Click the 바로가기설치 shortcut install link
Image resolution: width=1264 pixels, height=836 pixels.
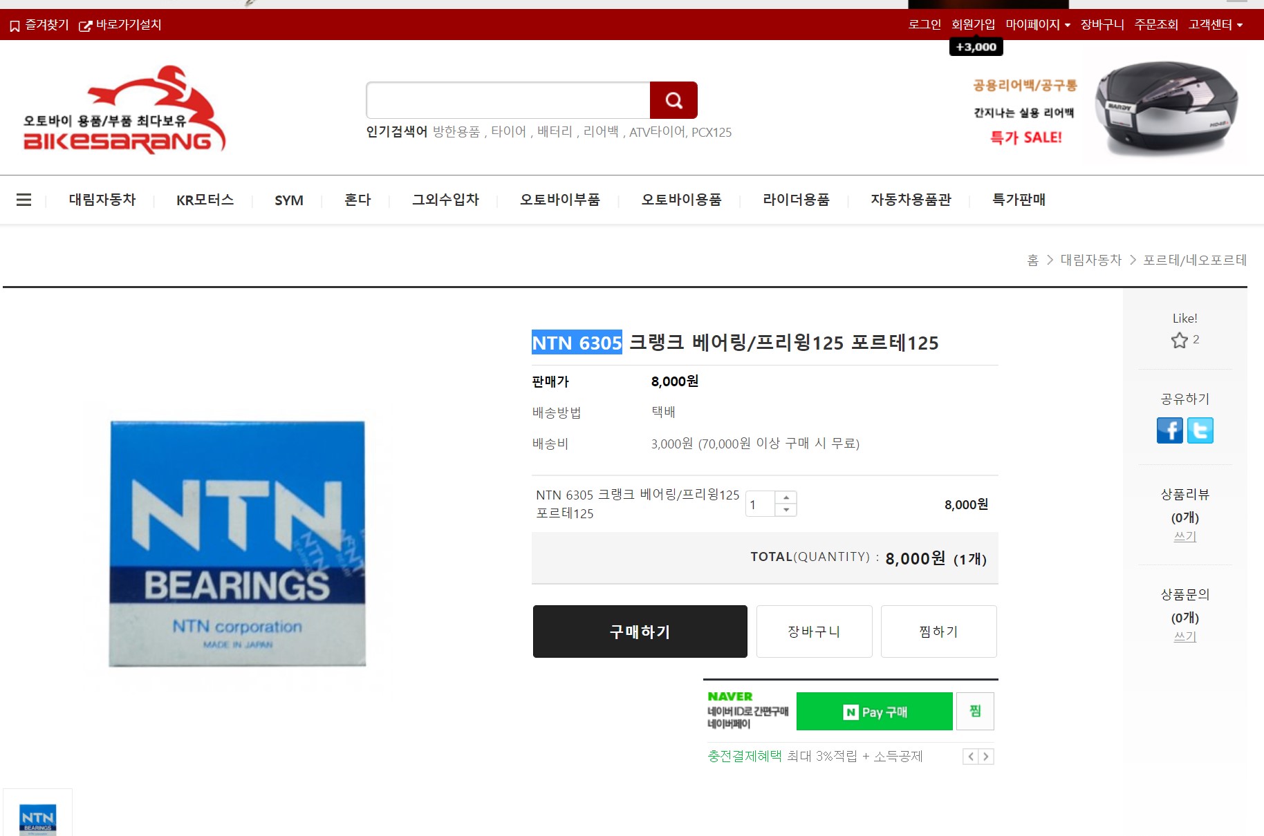click(120, 25)
